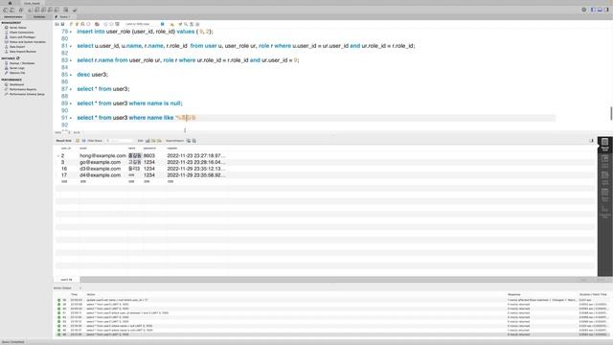Image resolution: width=613 pixels, height=345 pixels.
Task: Select cell 8603 in password column
Action: 149,155
